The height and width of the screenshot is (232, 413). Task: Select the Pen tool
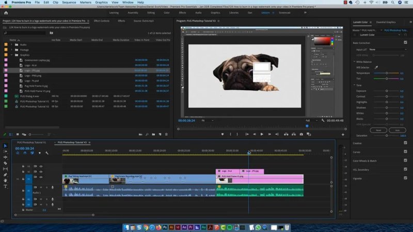[5, 175]
